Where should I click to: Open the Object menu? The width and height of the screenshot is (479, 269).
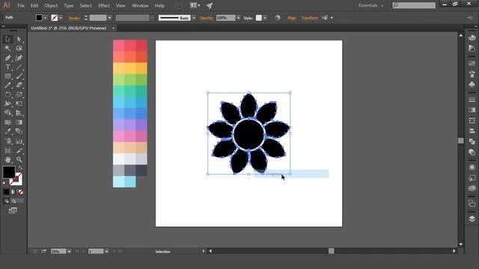tap(51, 5)
